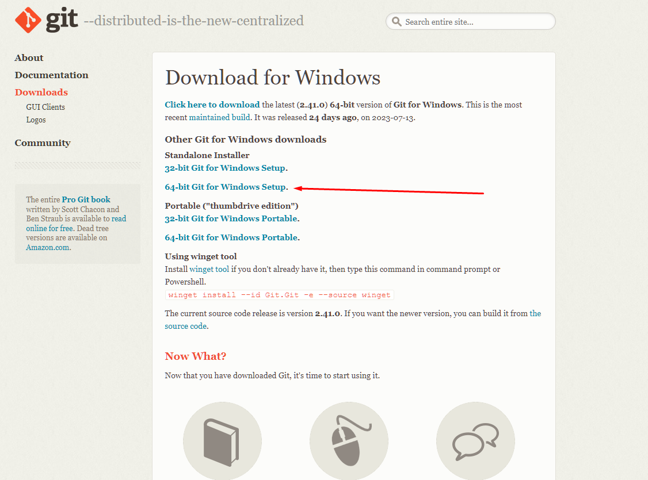
Task: Open the About section
Action: (x=29, y=58)
